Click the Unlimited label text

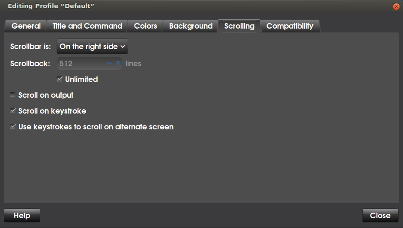(81, 79)
